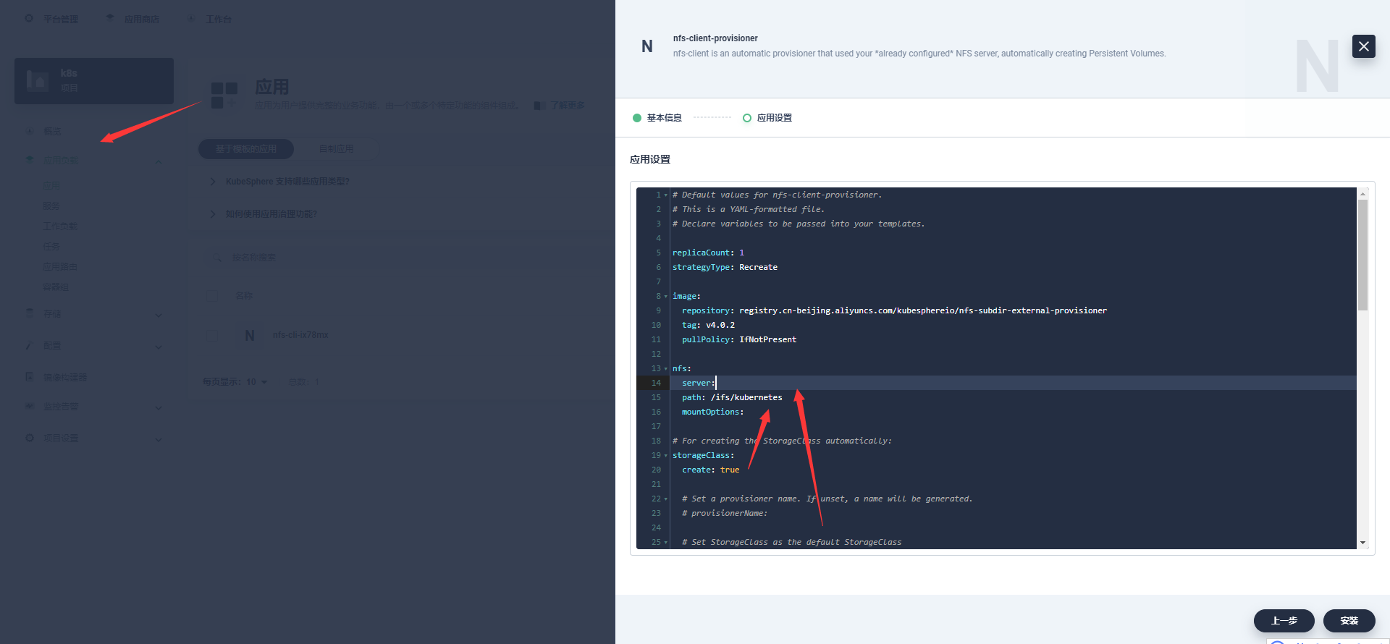The width and height of the screenshot is (1390, 644).
Task: Open 容器组 in the sidebar
Action: pyautogui.click(x=56, y=287)
